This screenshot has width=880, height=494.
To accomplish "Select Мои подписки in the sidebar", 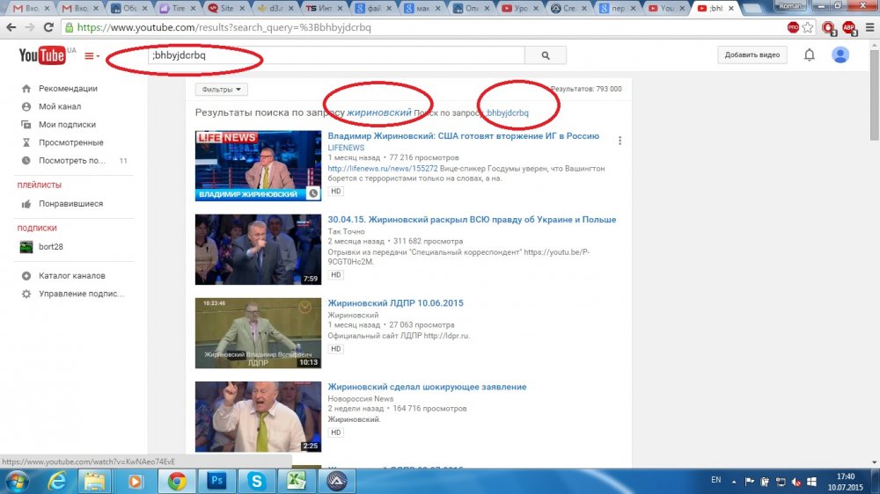I will 67,125.
